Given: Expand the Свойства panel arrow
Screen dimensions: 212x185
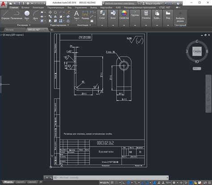Looking at the screenshot, I should [124, 25].
